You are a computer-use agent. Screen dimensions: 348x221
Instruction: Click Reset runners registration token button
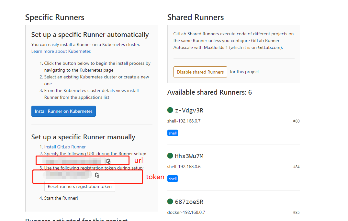(80, 186)
